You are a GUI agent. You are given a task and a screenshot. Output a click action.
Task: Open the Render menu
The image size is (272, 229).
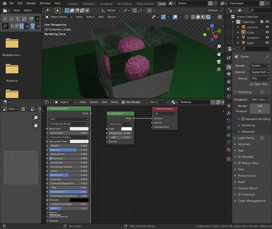(x=31, y=3)
